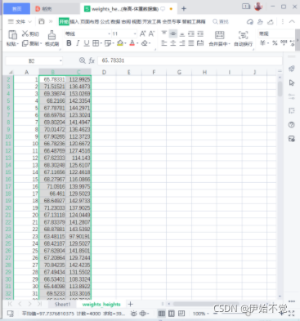Click the selection arrow tool in sidebar
The image size is (300, 321).
tap(292, 82)
